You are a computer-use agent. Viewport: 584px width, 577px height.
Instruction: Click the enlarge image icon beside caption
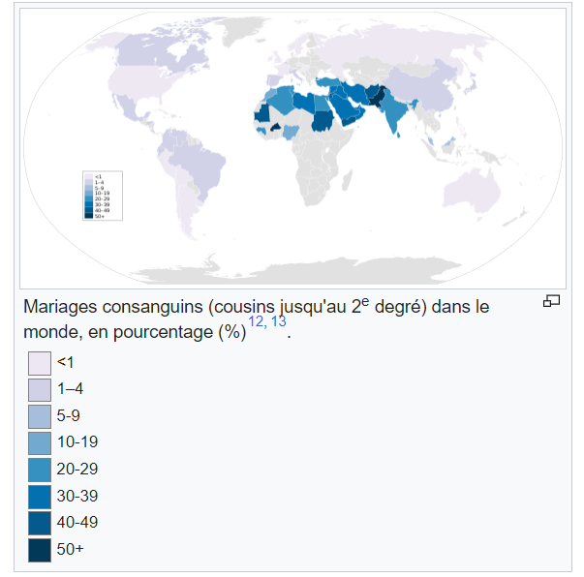coord(551,301)
